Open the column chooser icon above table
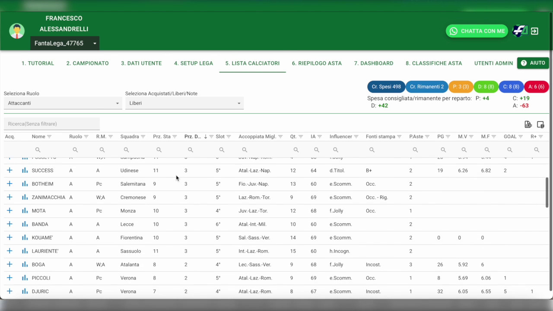 pyautogui.click(x=540, y=124)
